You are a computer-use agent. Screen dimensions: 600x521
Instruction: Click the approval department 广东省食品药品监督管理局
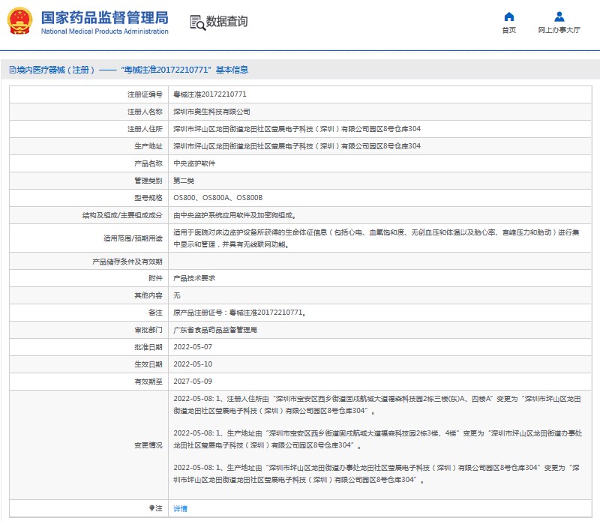pyautogui.click(x=215, y=330)
